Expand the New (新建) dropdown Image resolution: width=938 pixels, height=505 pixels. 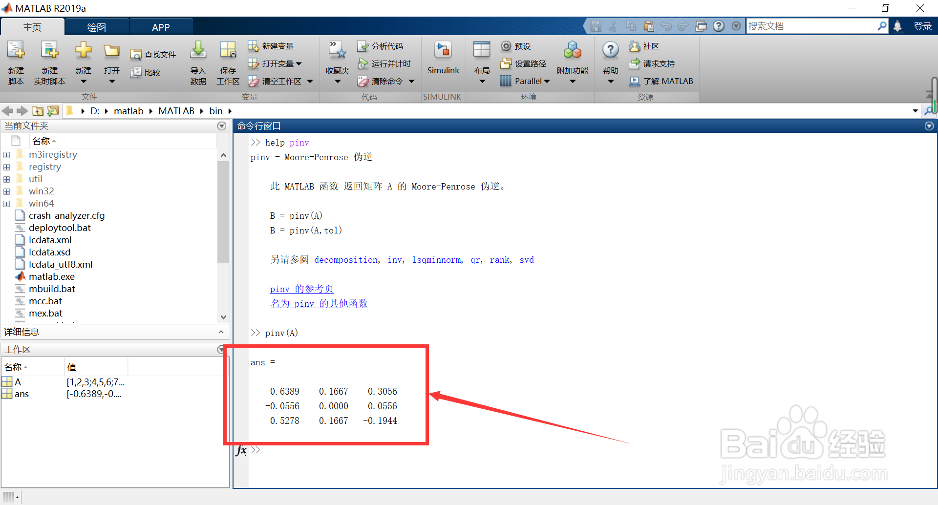[84, 82]
